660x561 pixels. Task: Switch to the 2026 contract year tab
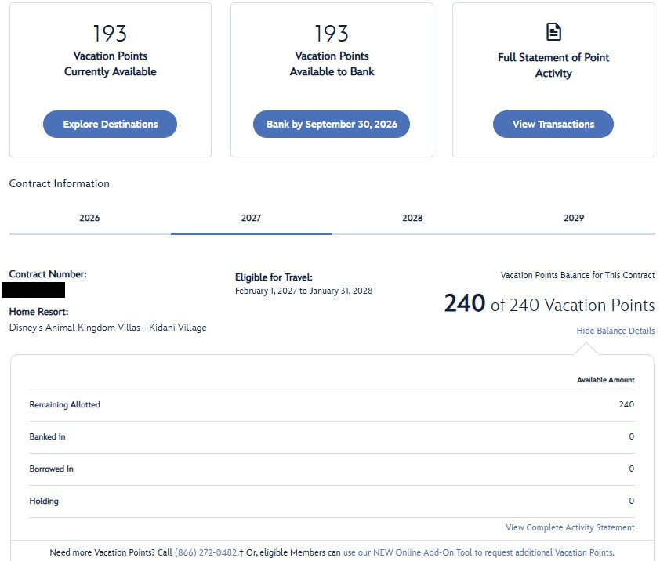[x=89, y=218]
